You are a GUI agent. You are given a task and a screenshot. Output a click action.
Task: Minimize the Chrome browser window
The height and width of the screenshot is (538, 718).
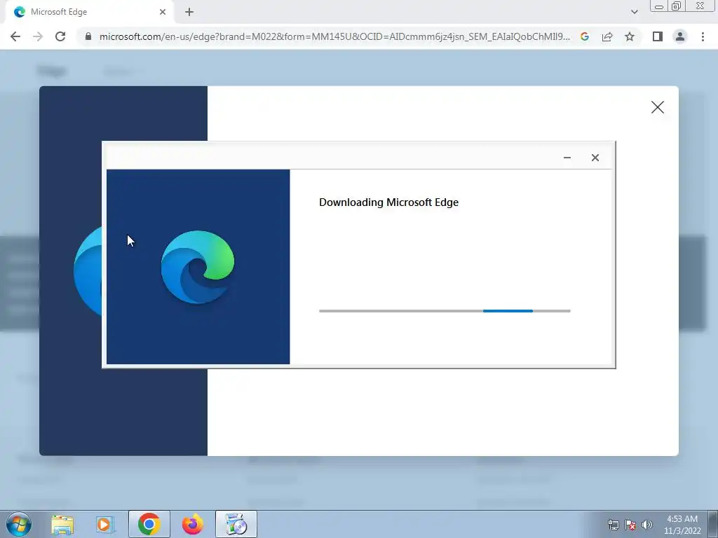[659, 6]
